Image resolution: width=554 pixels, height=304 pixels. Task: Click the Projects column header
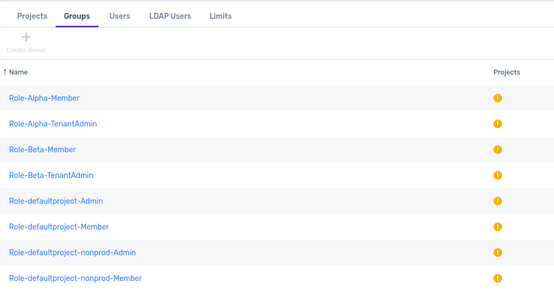click(x=507, y=72)
